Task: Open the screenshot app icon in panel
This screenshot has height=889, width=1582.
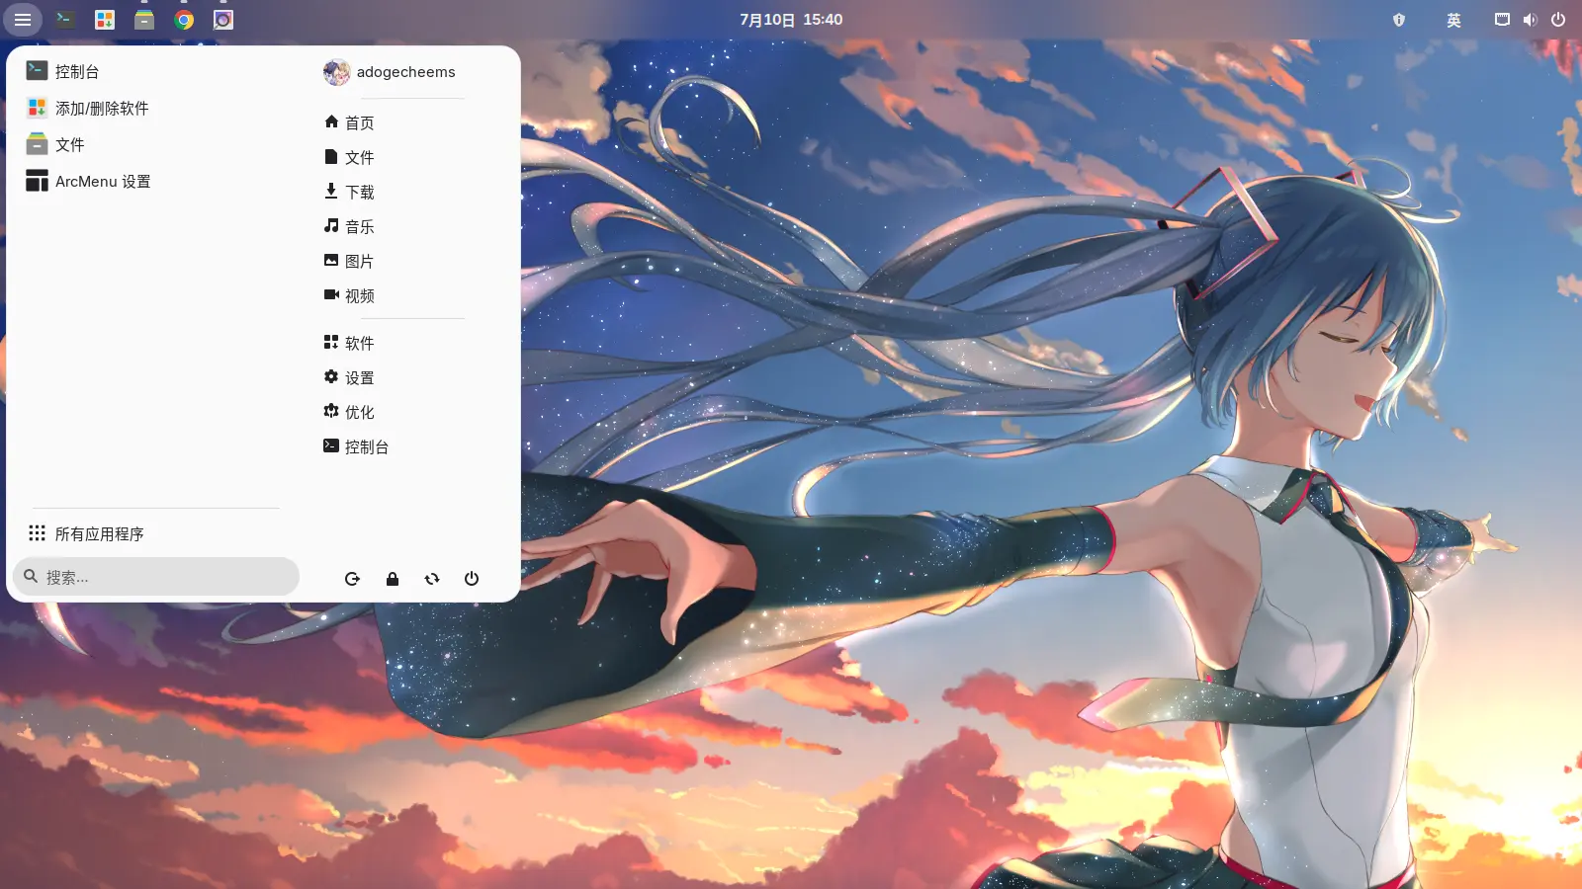Action: [223, 20]
